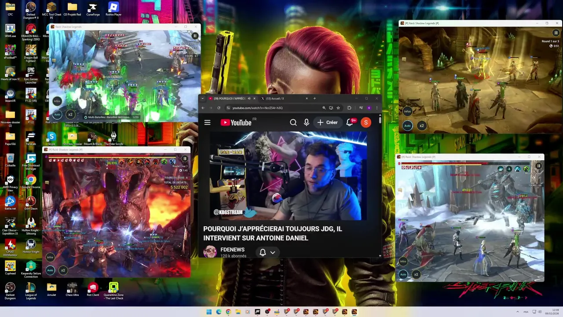Open Chrome three-dot menu
The height and width of the screenshot is (317, 563).
[x=377, y=108]
